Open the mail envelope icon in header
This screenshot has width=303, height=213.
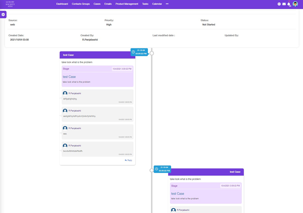(284, 4)
